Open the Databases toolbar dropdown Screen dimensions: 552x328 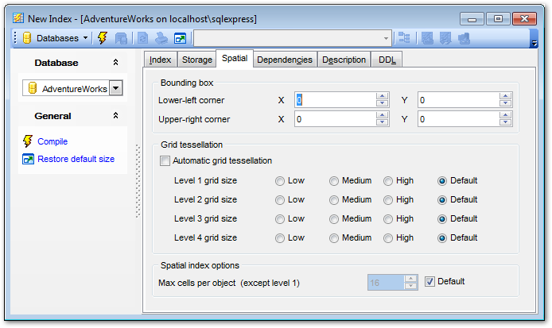pos(85,37)
